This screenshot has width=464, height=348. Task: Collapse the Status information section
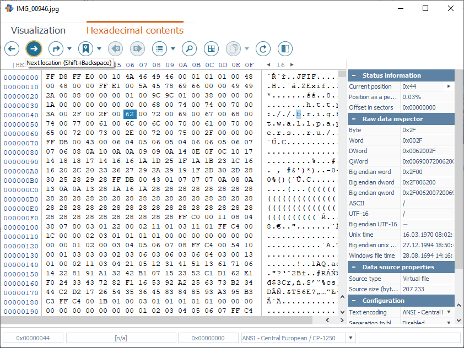pos(354,75)
